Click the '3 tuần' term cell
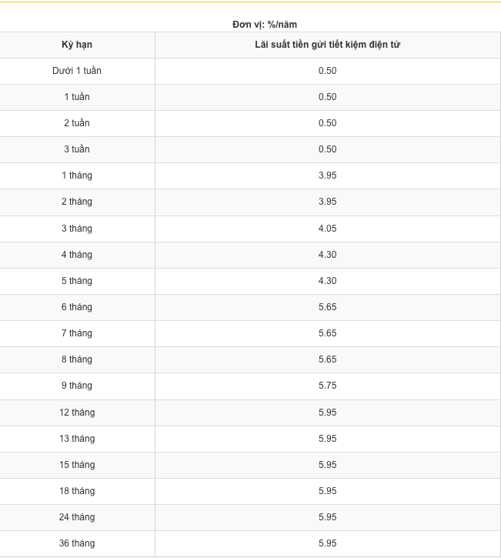 click(x=77, y=149)
